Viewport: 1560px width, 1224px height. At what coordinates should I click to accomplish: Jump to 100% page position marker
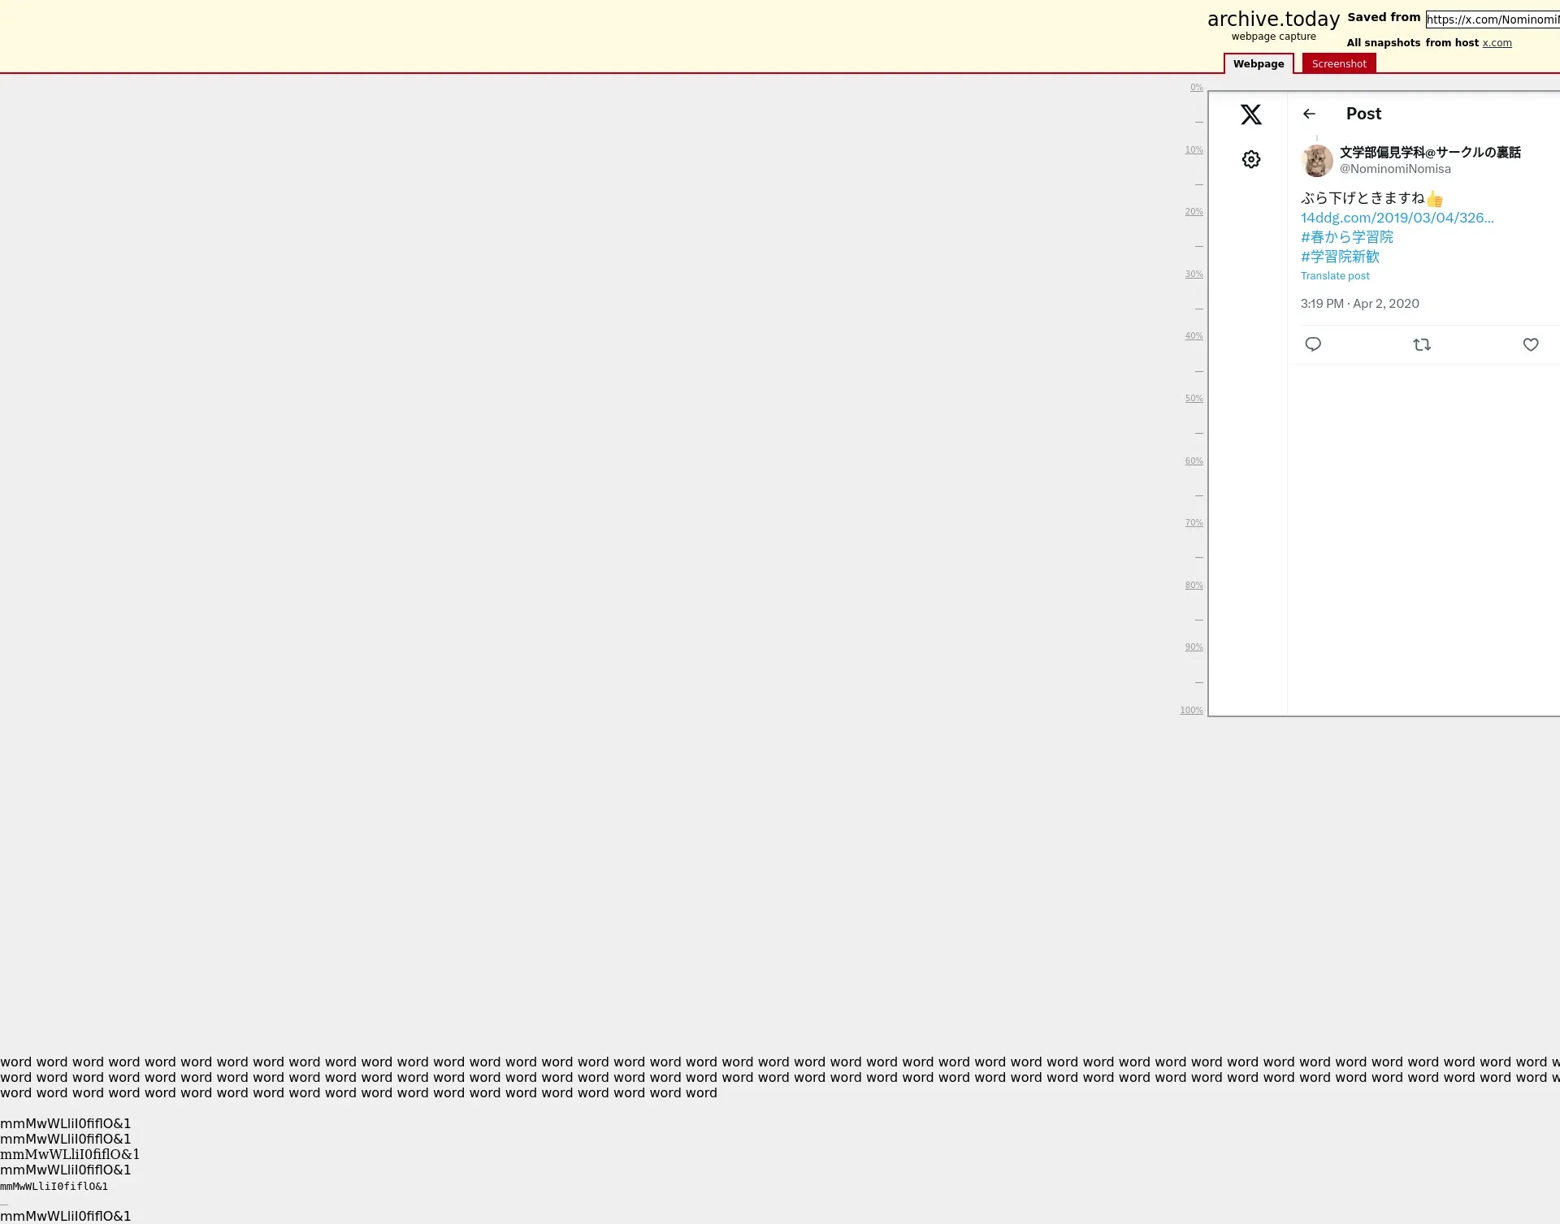pos(1191,711)
